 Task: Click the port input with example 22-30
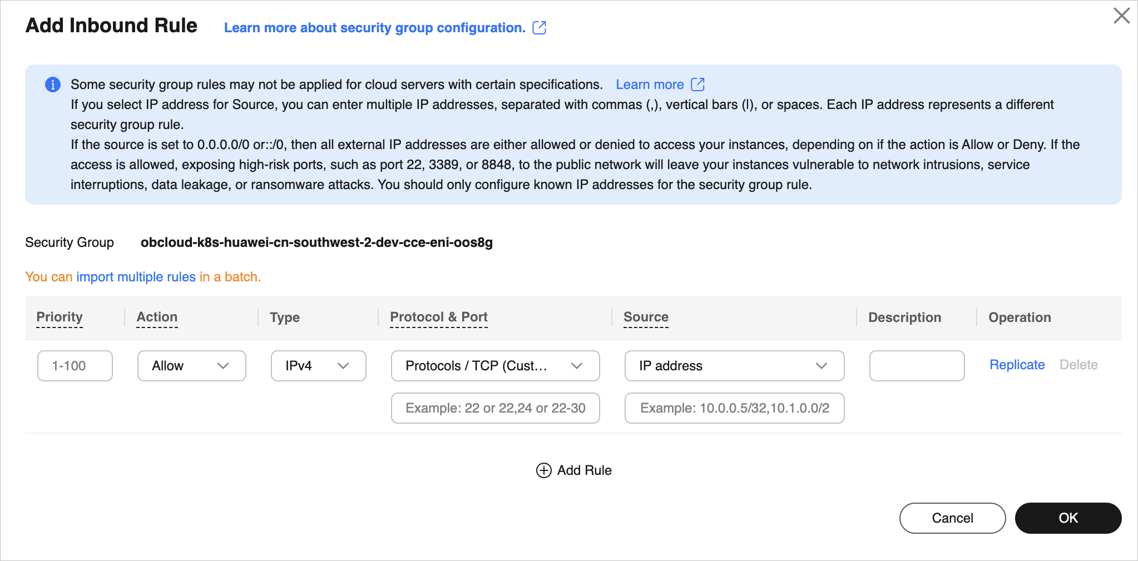pos(495,408)
